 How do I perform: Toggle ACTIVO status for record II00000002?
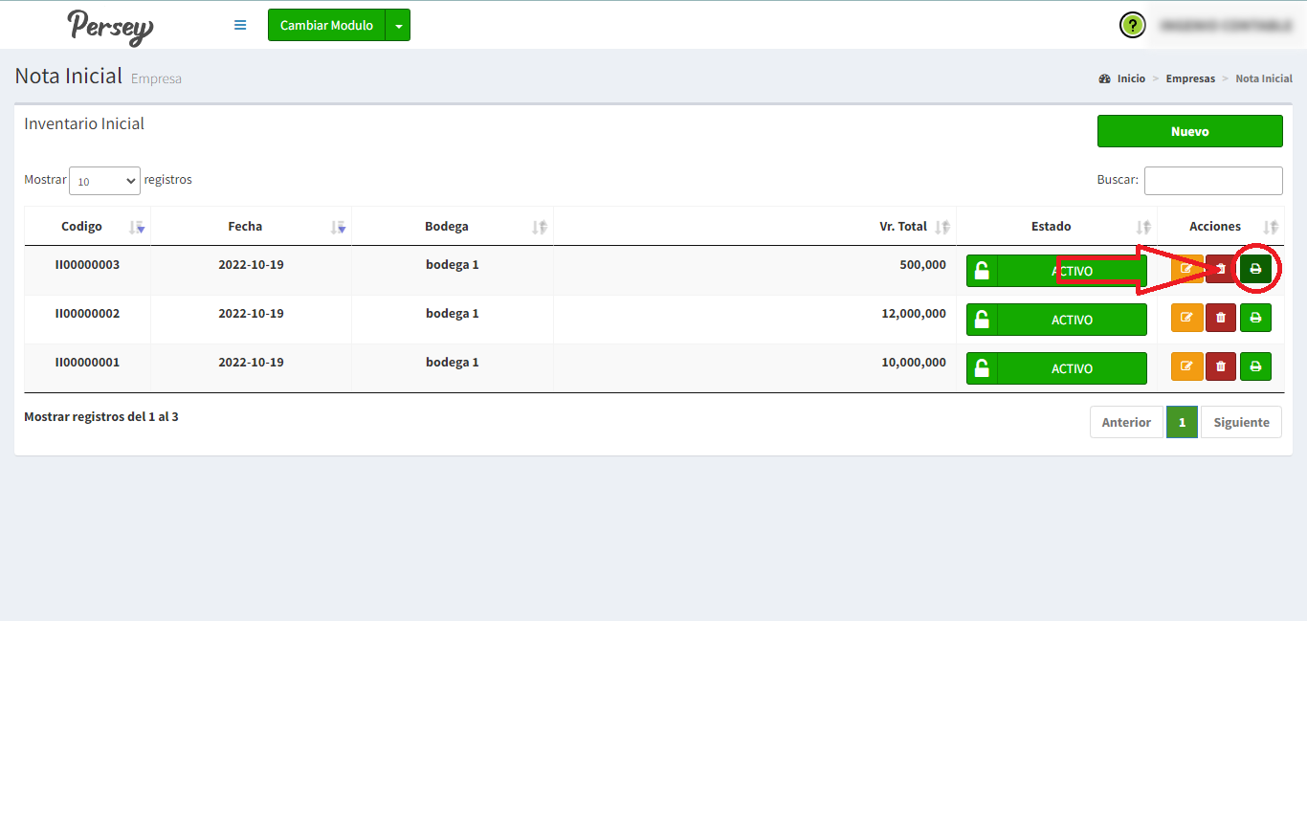pyautogui.click(x=1056, y=320)
